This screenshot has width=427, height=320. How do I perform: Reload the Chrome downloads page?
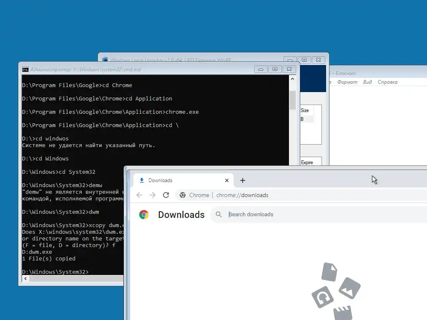click(x=166, y=195)
